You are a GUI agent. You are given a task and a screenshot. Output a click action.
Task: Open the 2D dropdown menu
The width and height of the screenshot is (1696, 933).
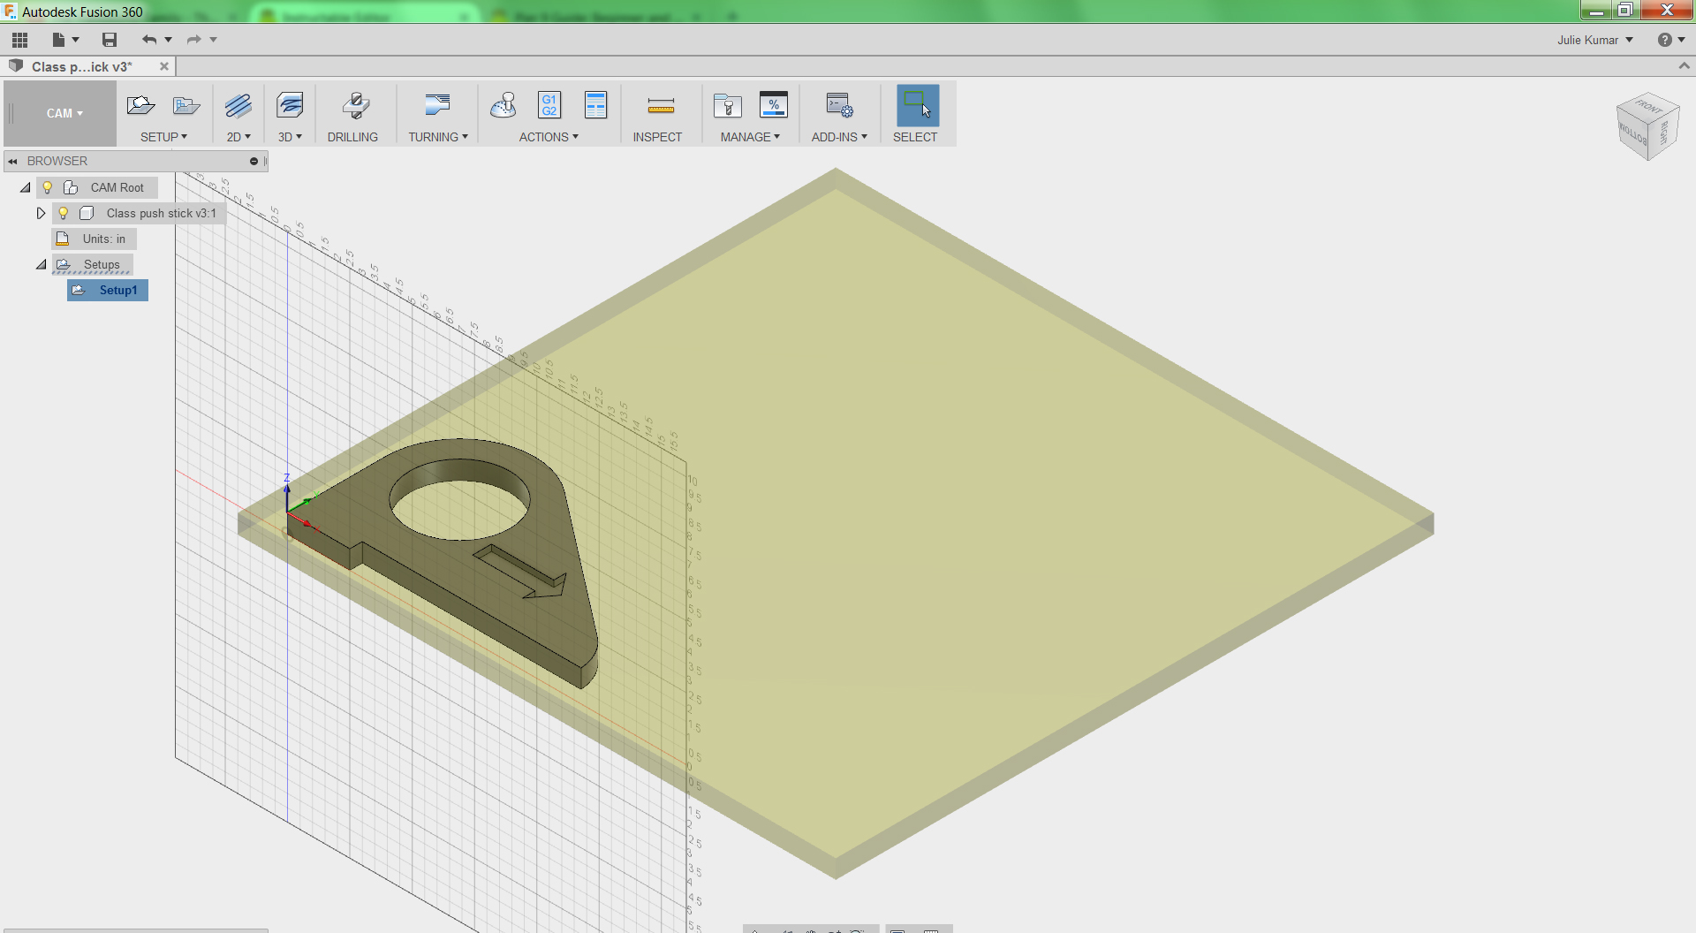pyautogui.click(x=238, y=137)
